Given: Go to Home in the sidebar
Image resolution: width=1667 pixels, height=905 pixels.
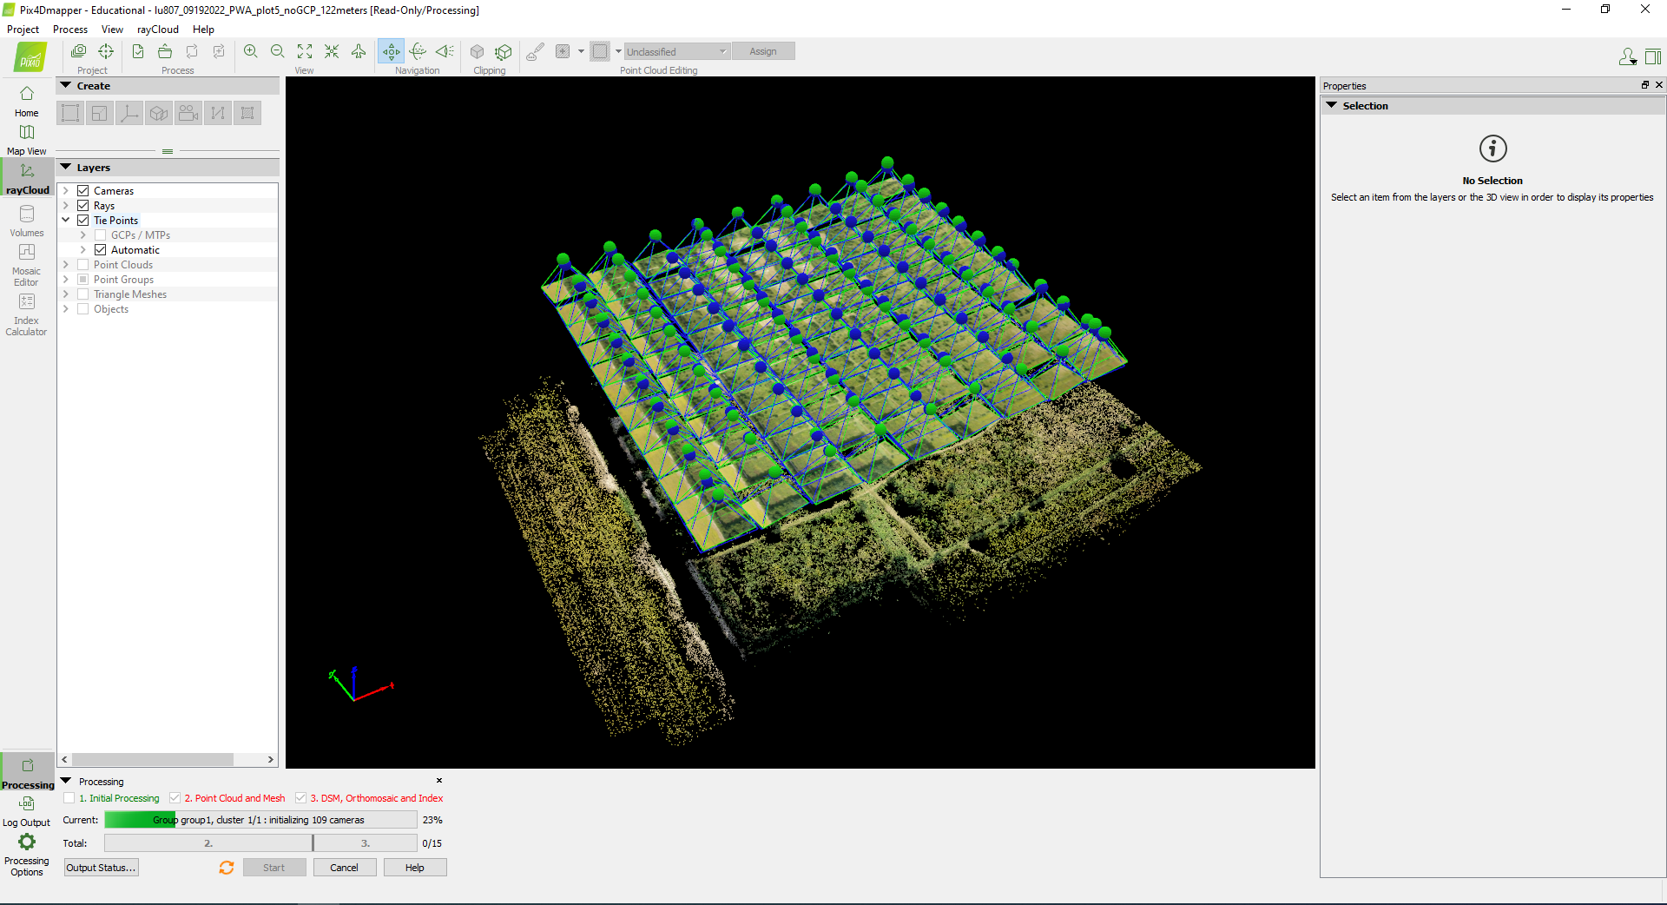Looking at the screenshot, I should click(27, 101).
